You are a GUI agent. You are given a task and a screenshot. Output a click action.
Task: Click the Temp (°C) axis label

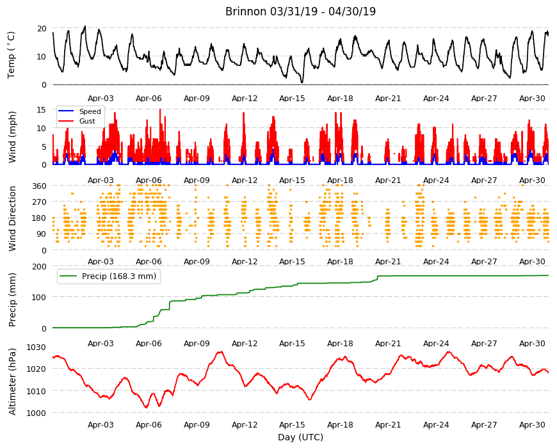pos(12,54)
